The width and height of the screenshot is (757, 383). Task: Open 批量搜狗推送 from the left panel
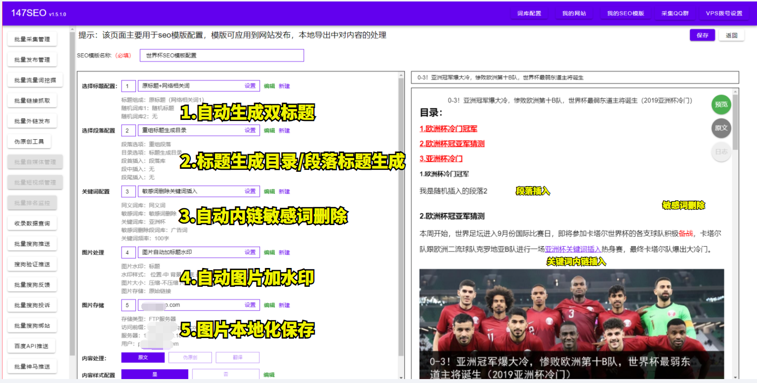click(32, 243)
